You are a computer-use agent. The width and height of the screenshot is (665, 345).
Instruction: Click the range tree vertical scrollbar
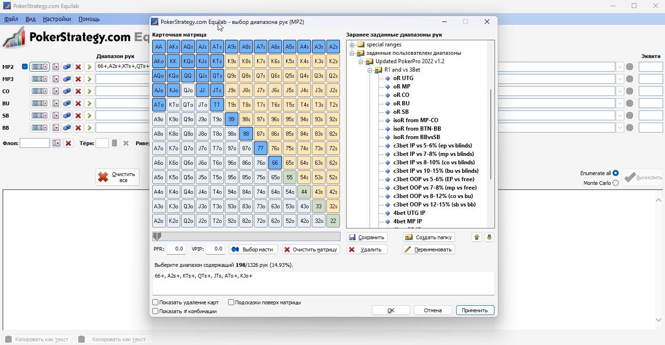click(491, 134)
